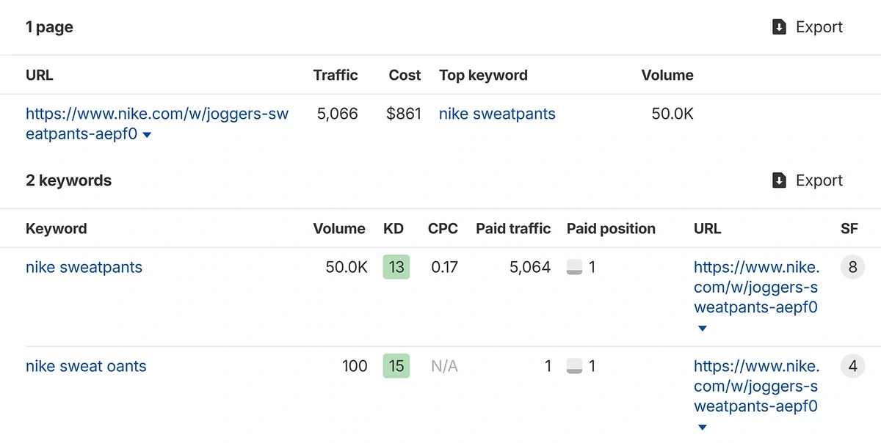Select the volume value 100
The width and height of the screenshot is (881, 443).
355,366
